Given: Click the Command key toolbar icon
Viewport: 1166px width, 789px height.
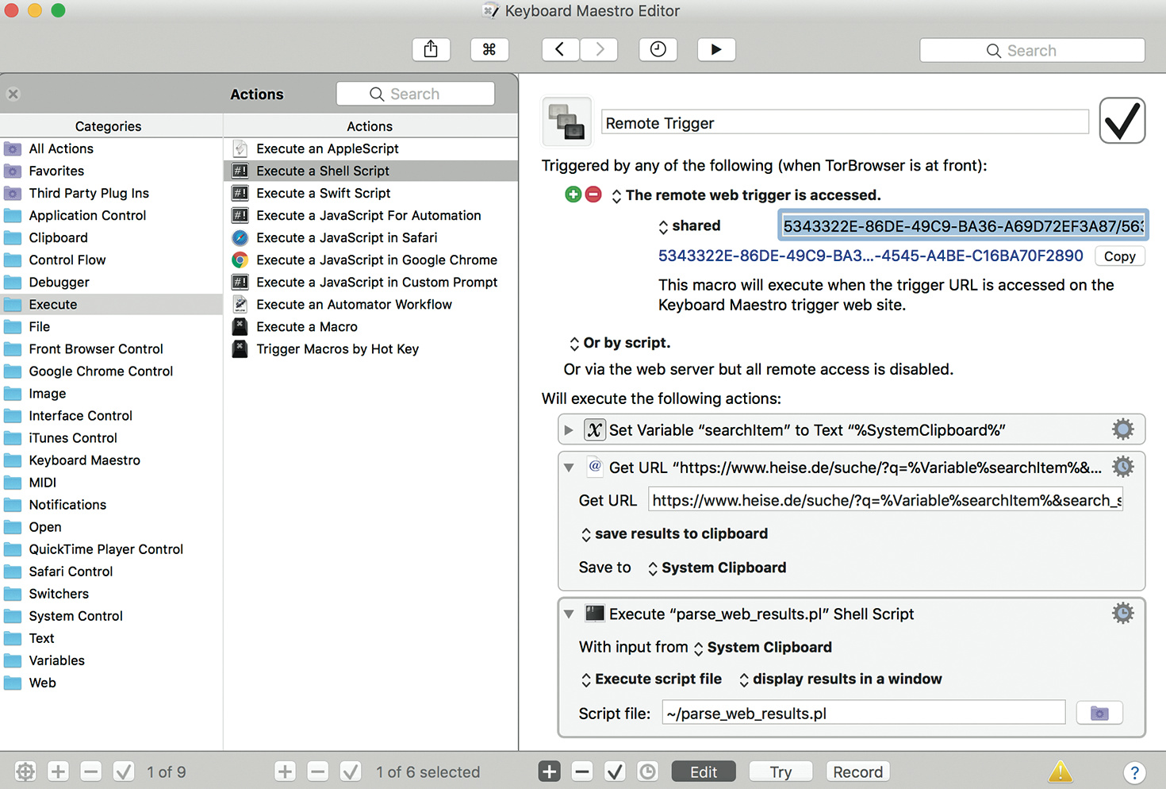Looking at the screenshot, I should click(x=489, y=49).
